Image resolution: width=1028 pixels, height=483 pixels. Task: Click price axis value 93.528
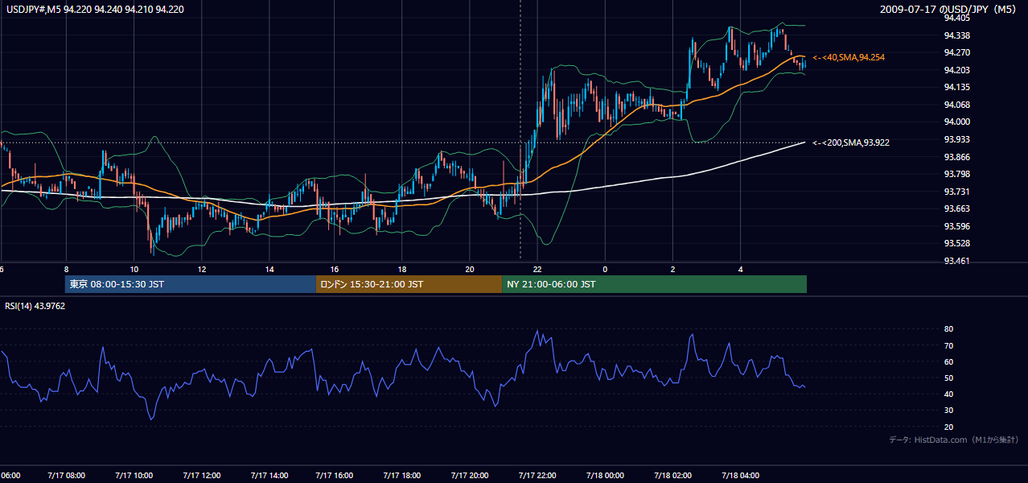coord(956,243)
